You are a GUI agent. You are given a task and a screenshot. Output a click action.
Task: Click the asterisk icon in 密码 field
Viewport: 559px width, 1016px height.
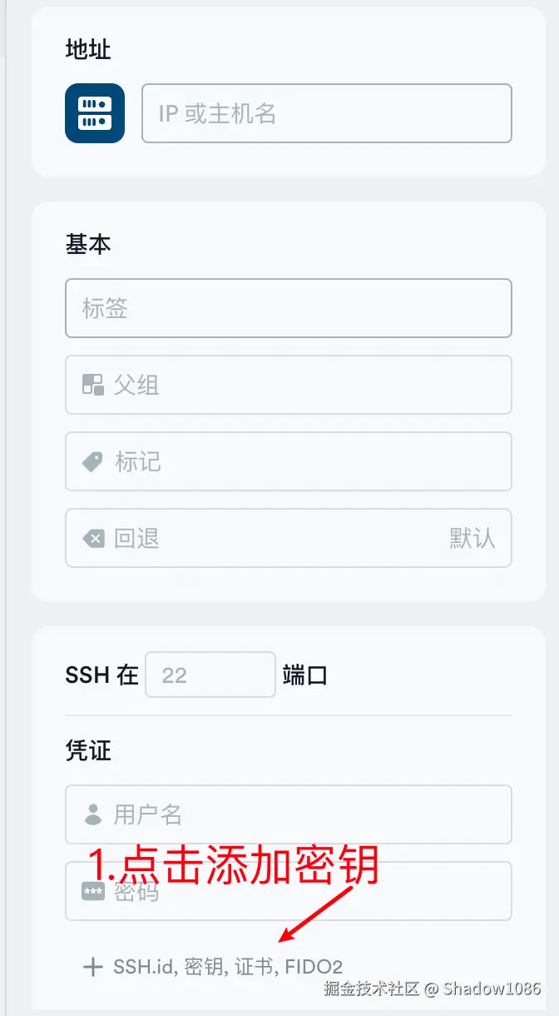[93, 891]
